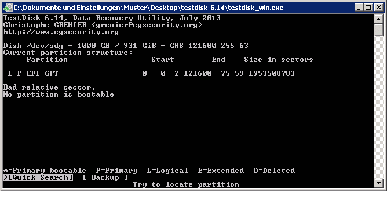The image size is (387, 222).
Task: Click the 'P=Primary' legend entry
Action: pyautogui.click(x=117, y=171)
